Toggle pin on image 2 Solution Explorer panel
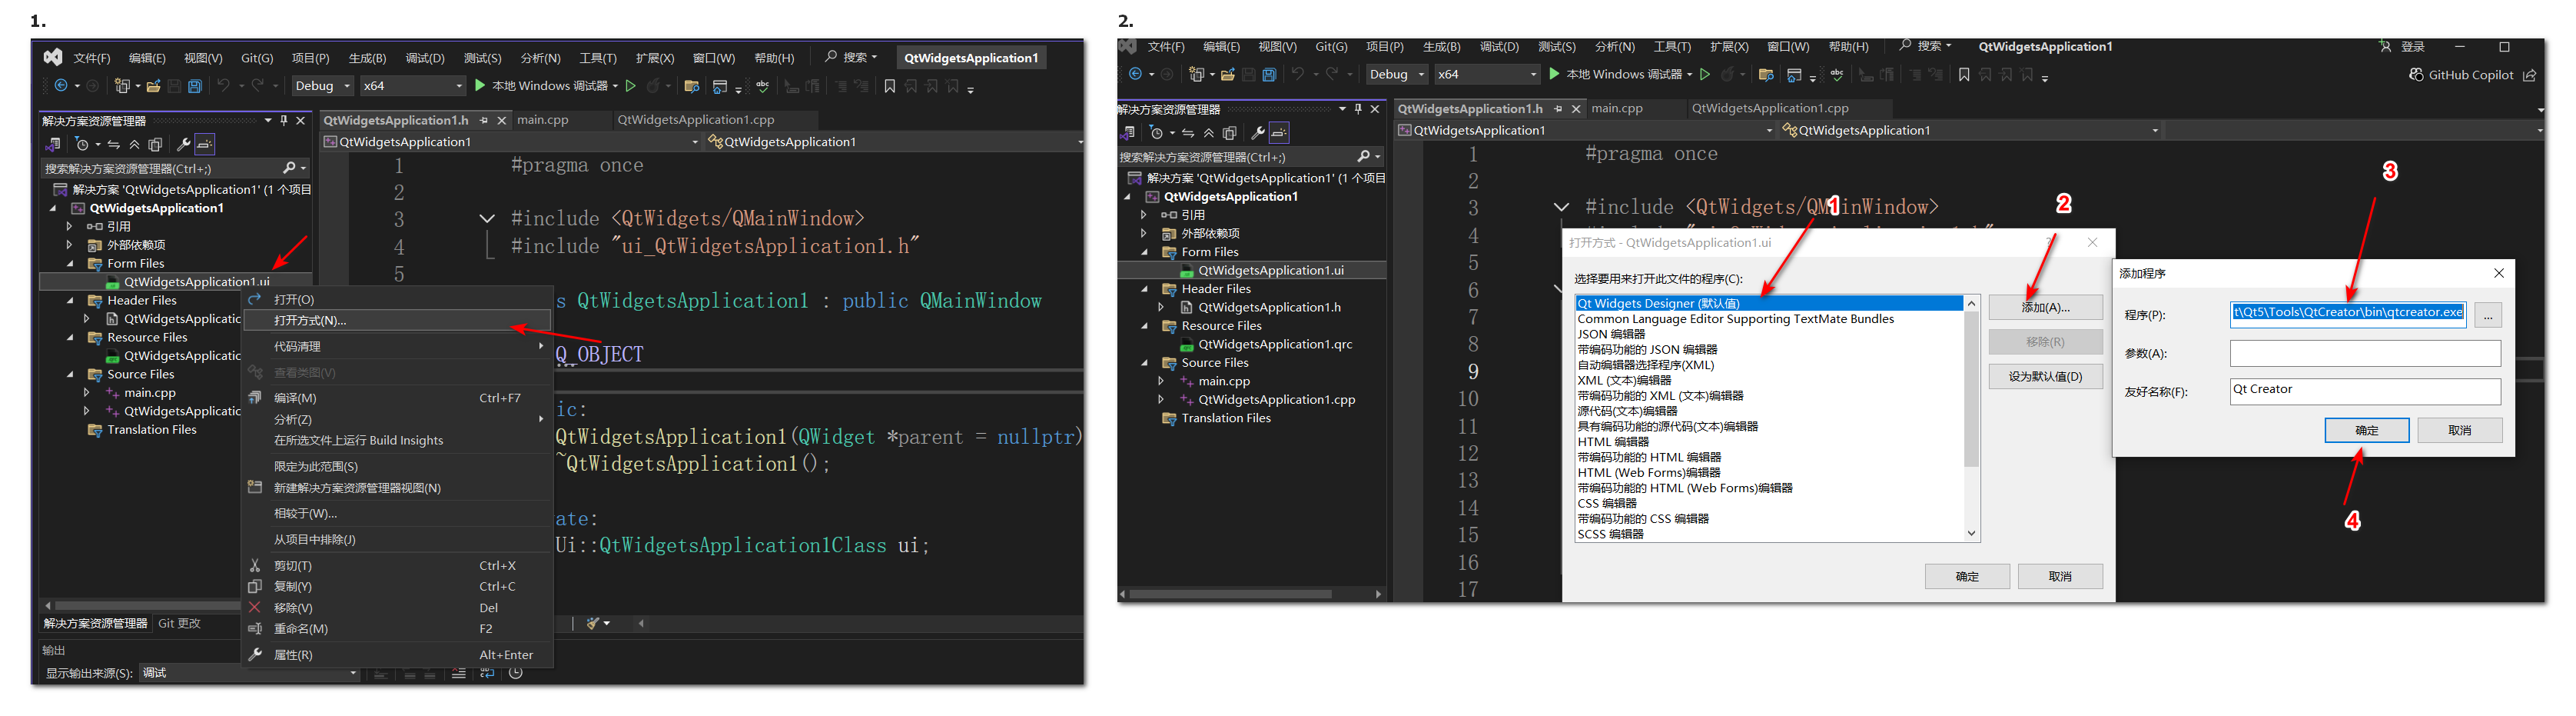 [x=1358, y=109]
